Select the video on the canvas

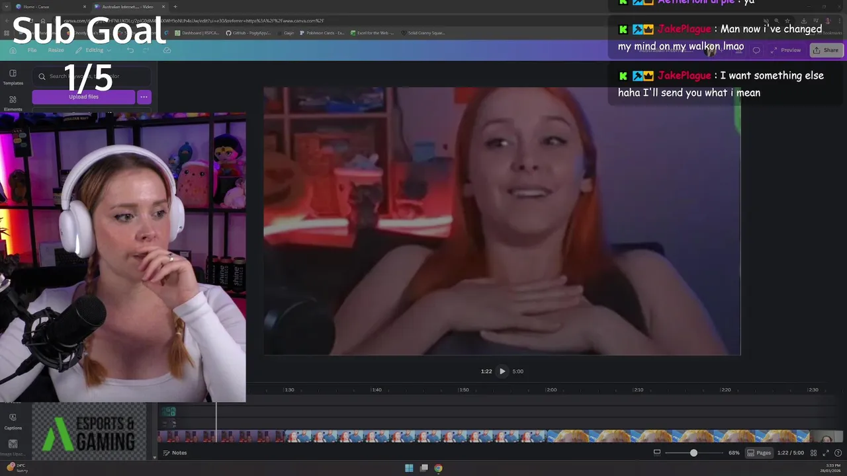pyautogui.click(x=502, y=221)
